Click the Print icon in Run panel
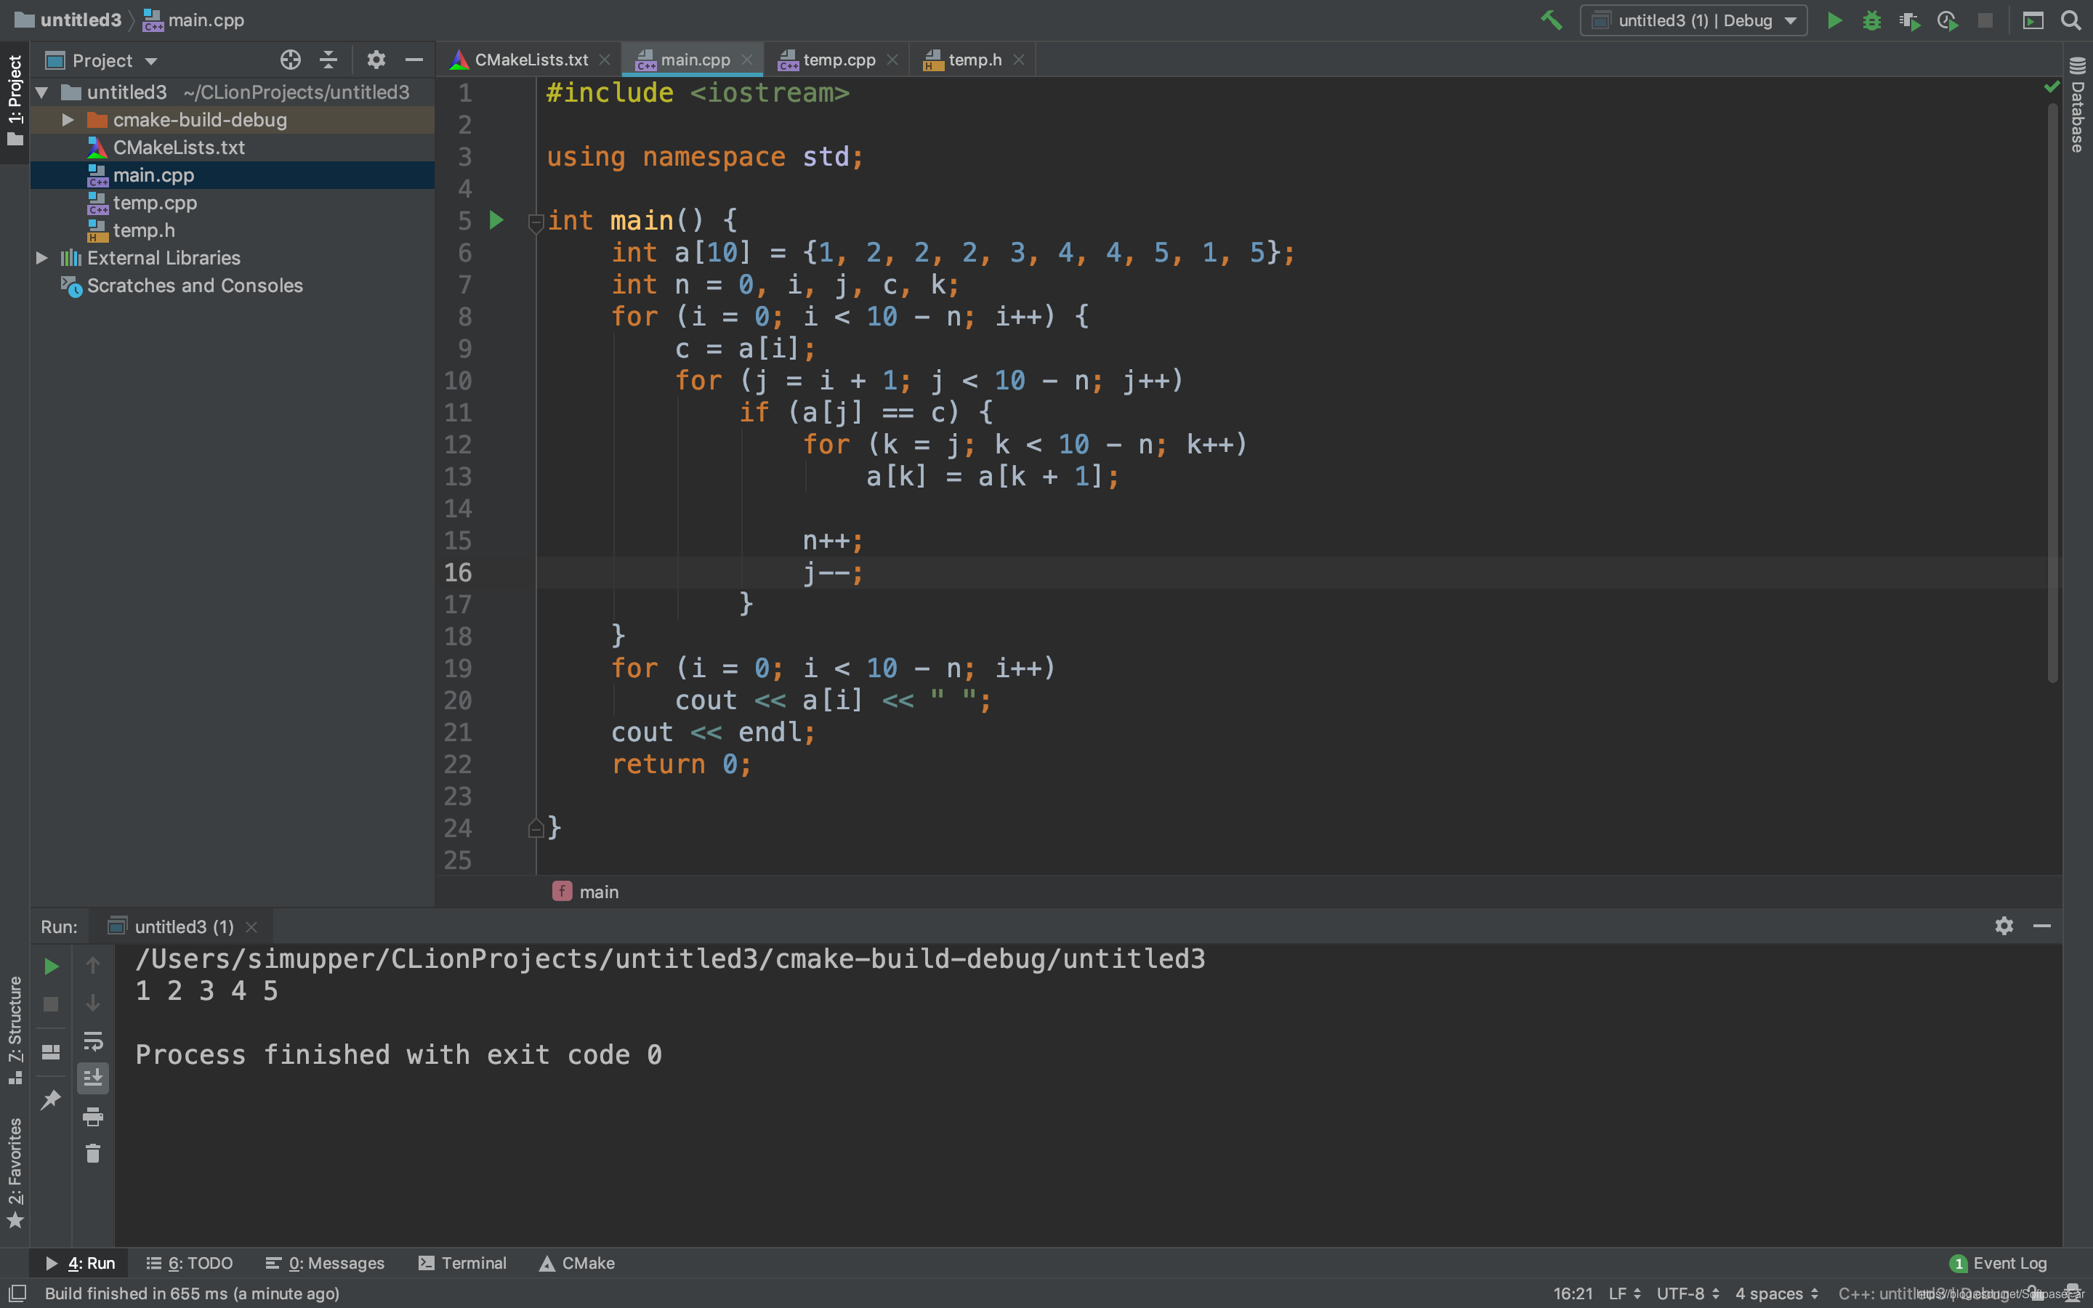Viewport: 2093px width, 1308px height. [x=92, y=1116]
